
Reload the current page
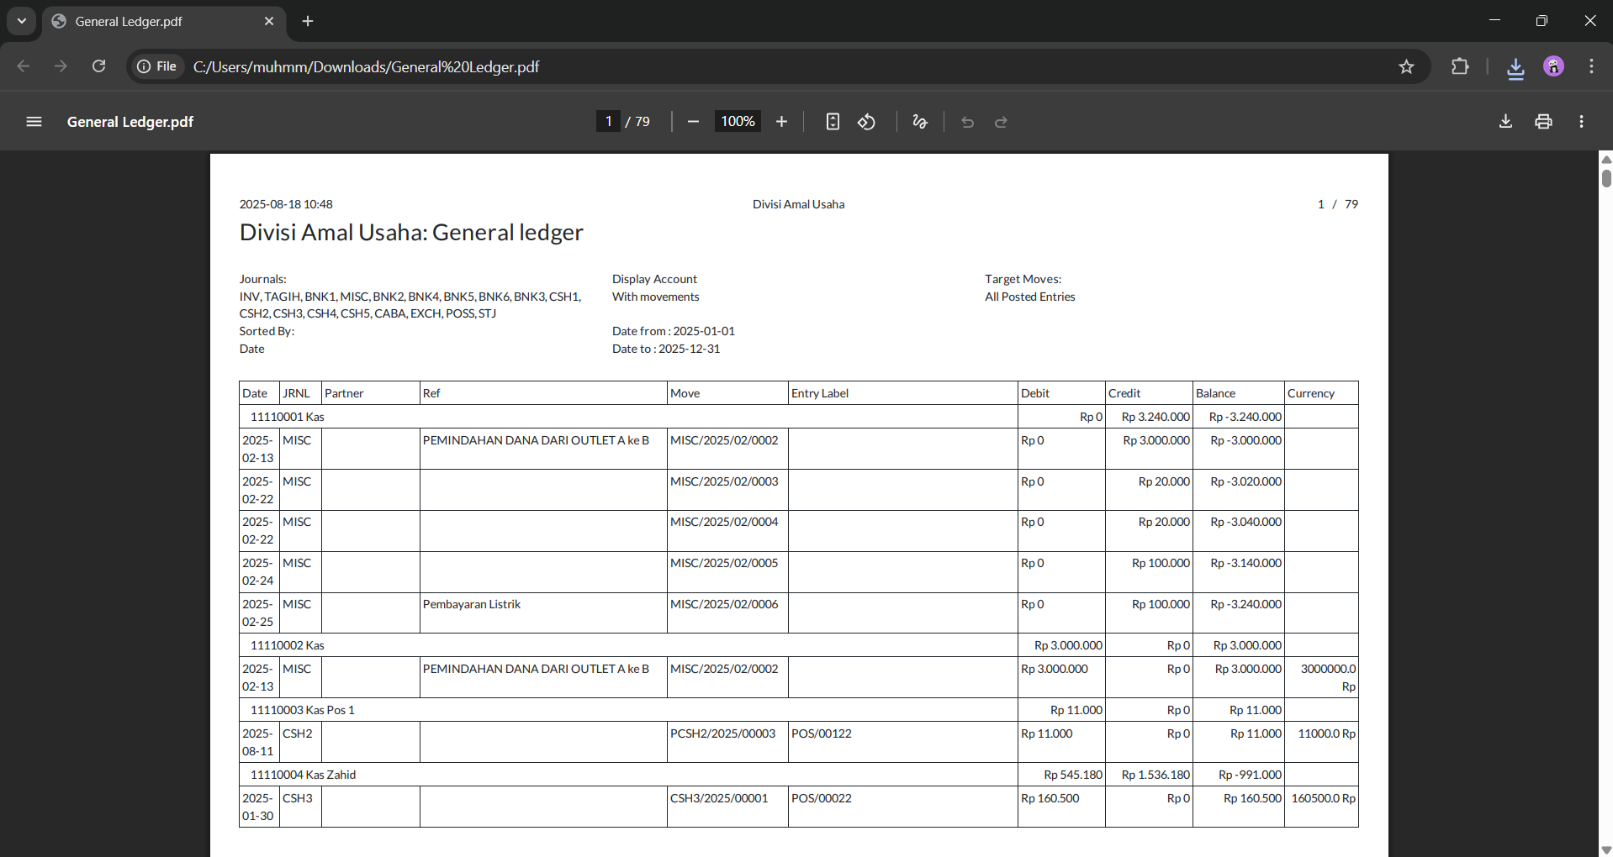(x=98, y=66)
